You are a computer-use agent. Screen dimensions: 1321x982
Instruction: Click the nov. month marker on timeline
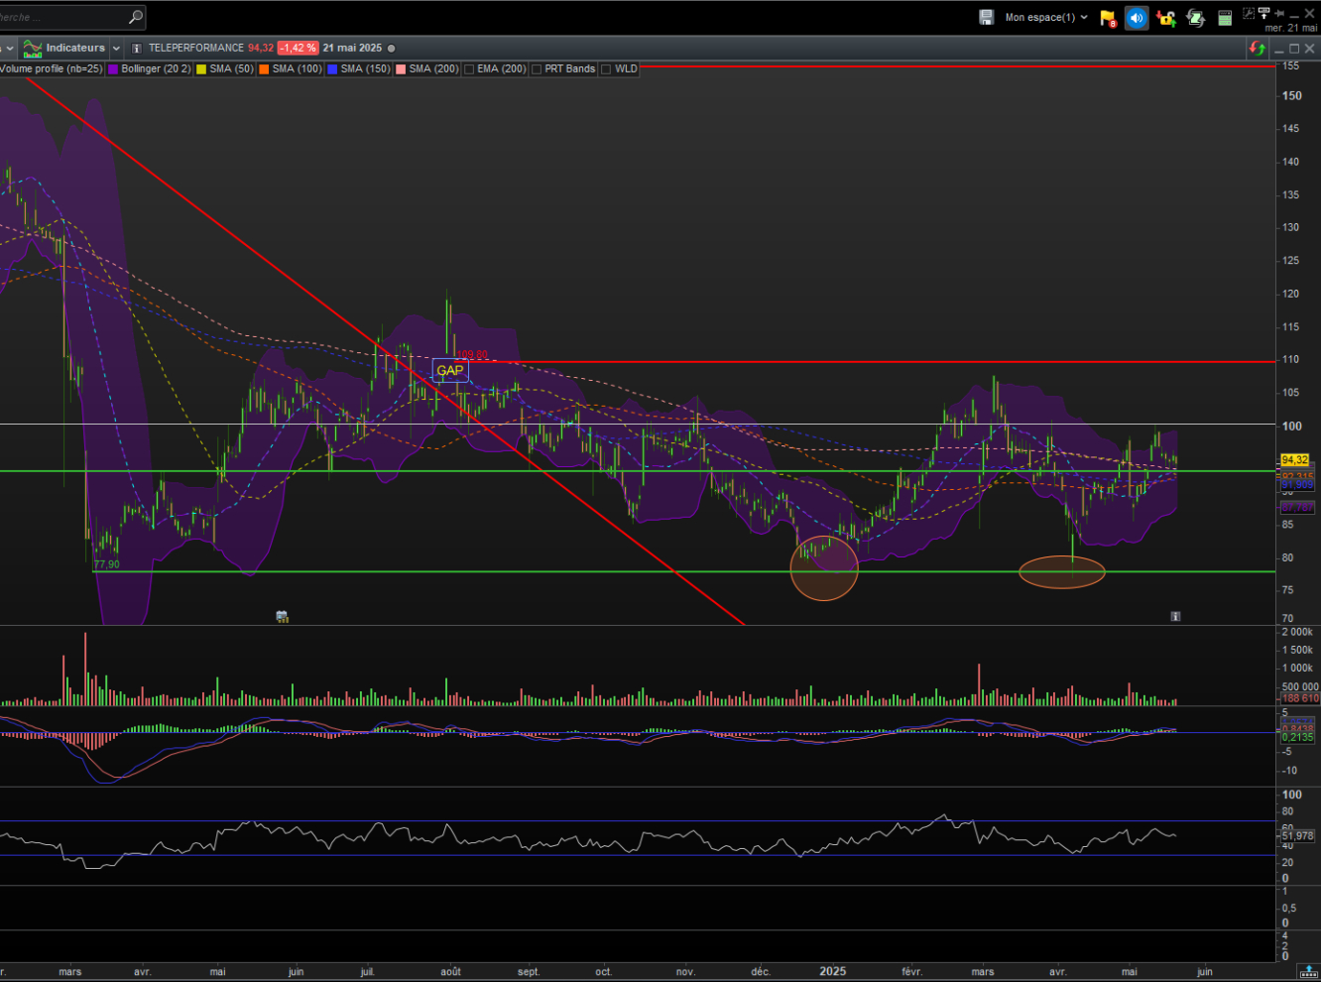[x=685, y=971]
